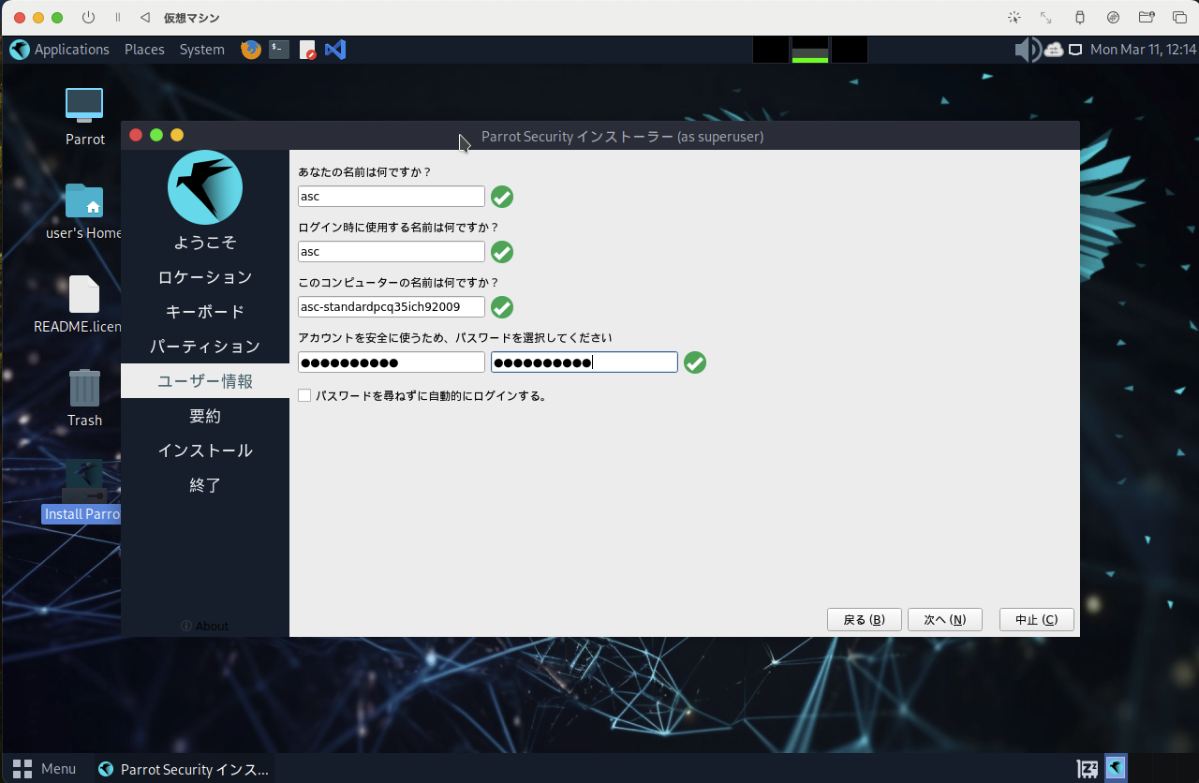This screenshot has height=783, width=1199.
Task: Select the Parrot Security installer taskbar entry
Action: click(x=184, y=769)
